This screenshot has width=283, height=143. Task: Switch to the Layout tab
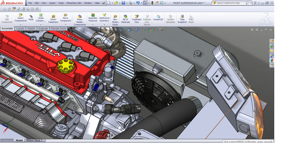coord(20,29)
